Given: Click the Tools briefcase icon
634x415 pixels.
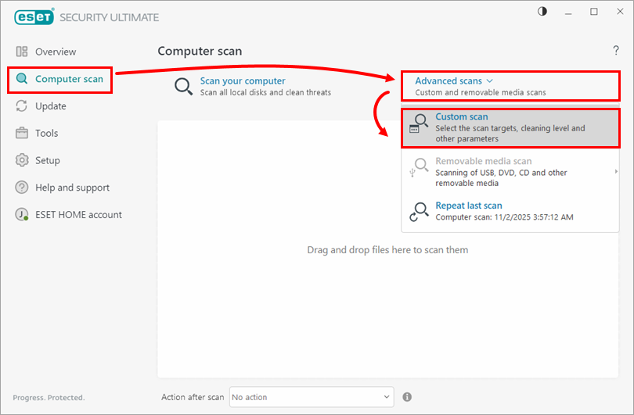Looking at the screenshot, I should coord(22,134).
